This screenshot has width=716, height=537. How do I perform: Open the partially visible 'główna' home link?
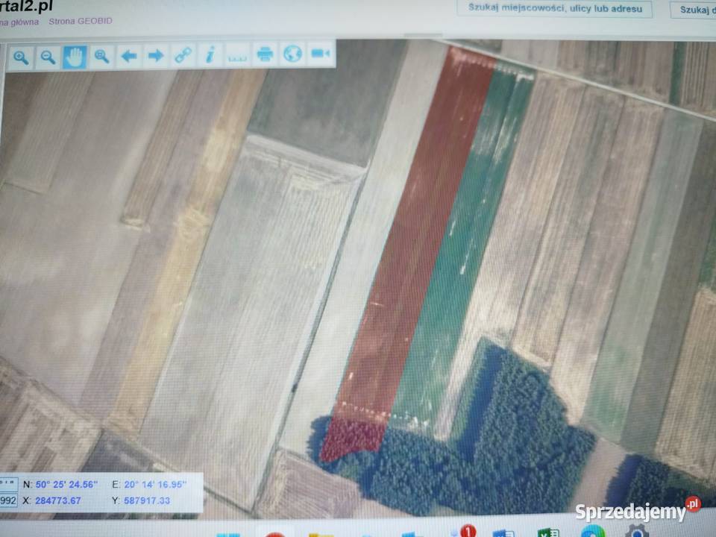click(19, 22)
